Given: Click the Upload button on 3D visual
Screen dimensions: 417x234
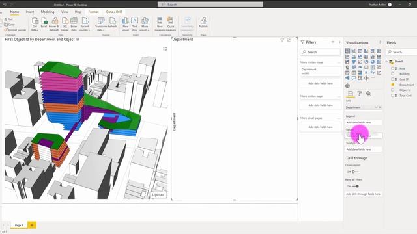Looking at the screenshot, I should point(158,195).
